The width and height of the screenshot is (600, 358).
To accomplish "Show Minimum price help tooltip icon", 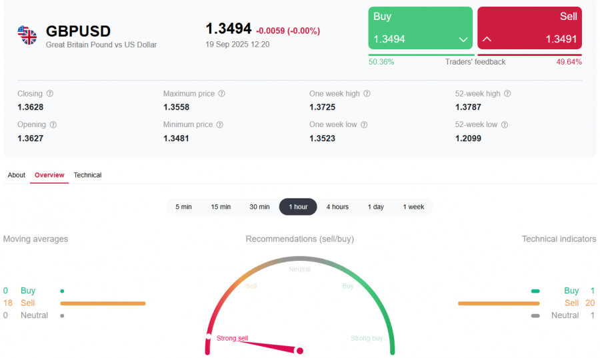I will coord(219,124).
